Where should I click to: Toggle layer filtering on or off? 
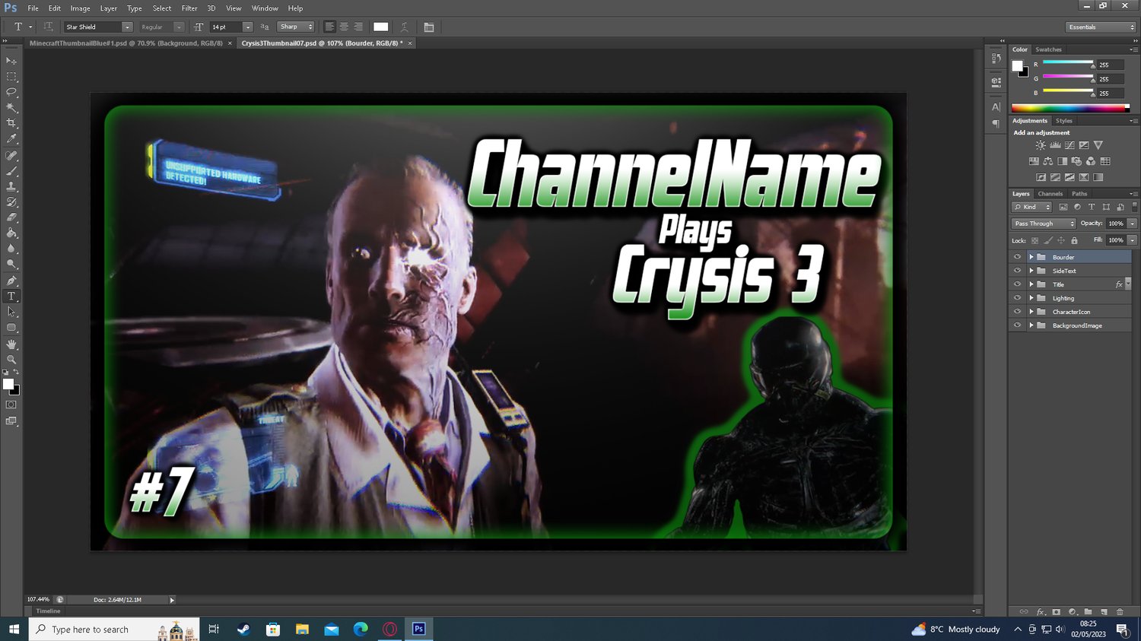tap(1134, 207)
